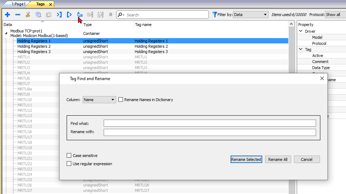Select the Tags tab
The width and height of the screenshot is (346, 194).
click(40, 4)
